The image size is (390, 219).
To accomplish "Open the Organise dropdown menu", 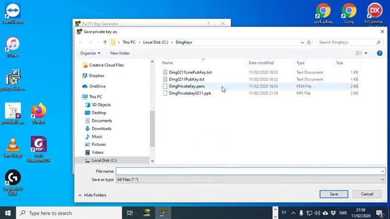I will point(90,53).
